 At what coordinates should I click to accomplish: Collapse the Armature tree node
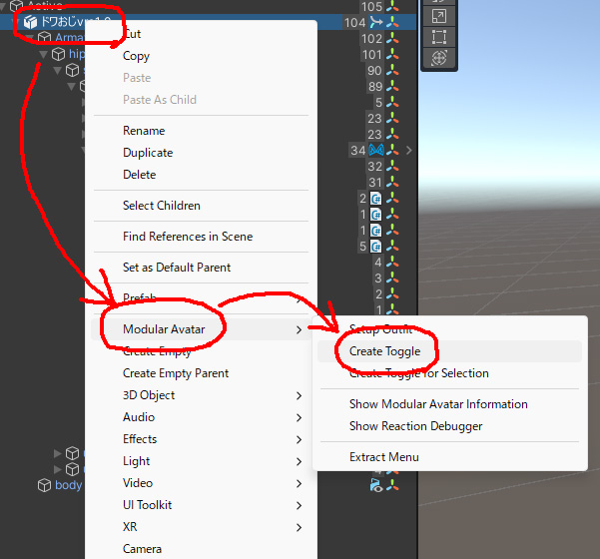[x=30, y=38]
